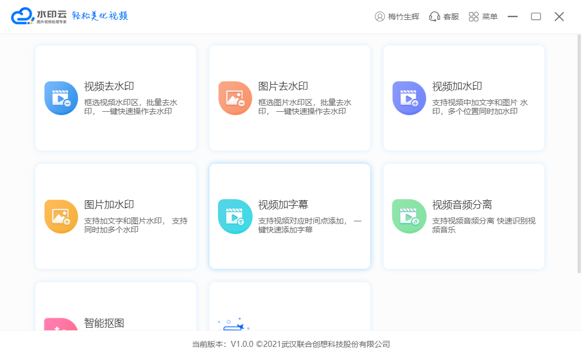Click the user avatar icon

[380, 17]
